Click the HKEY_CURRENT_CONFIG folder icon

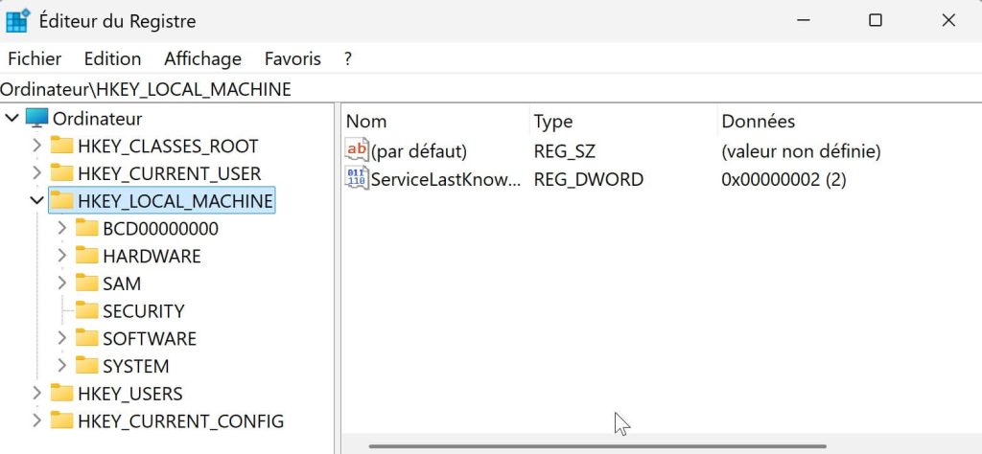point(62,420)
